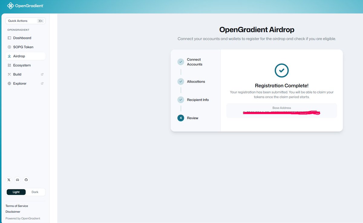Click external link icon beside Explorer
The height and width of the screenshot is (223, 363).
click(x=42, y=83)
